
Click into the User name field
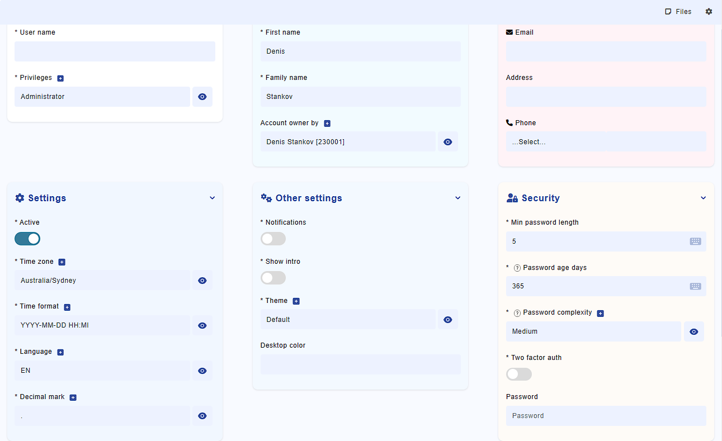click(x=115, y=51)
